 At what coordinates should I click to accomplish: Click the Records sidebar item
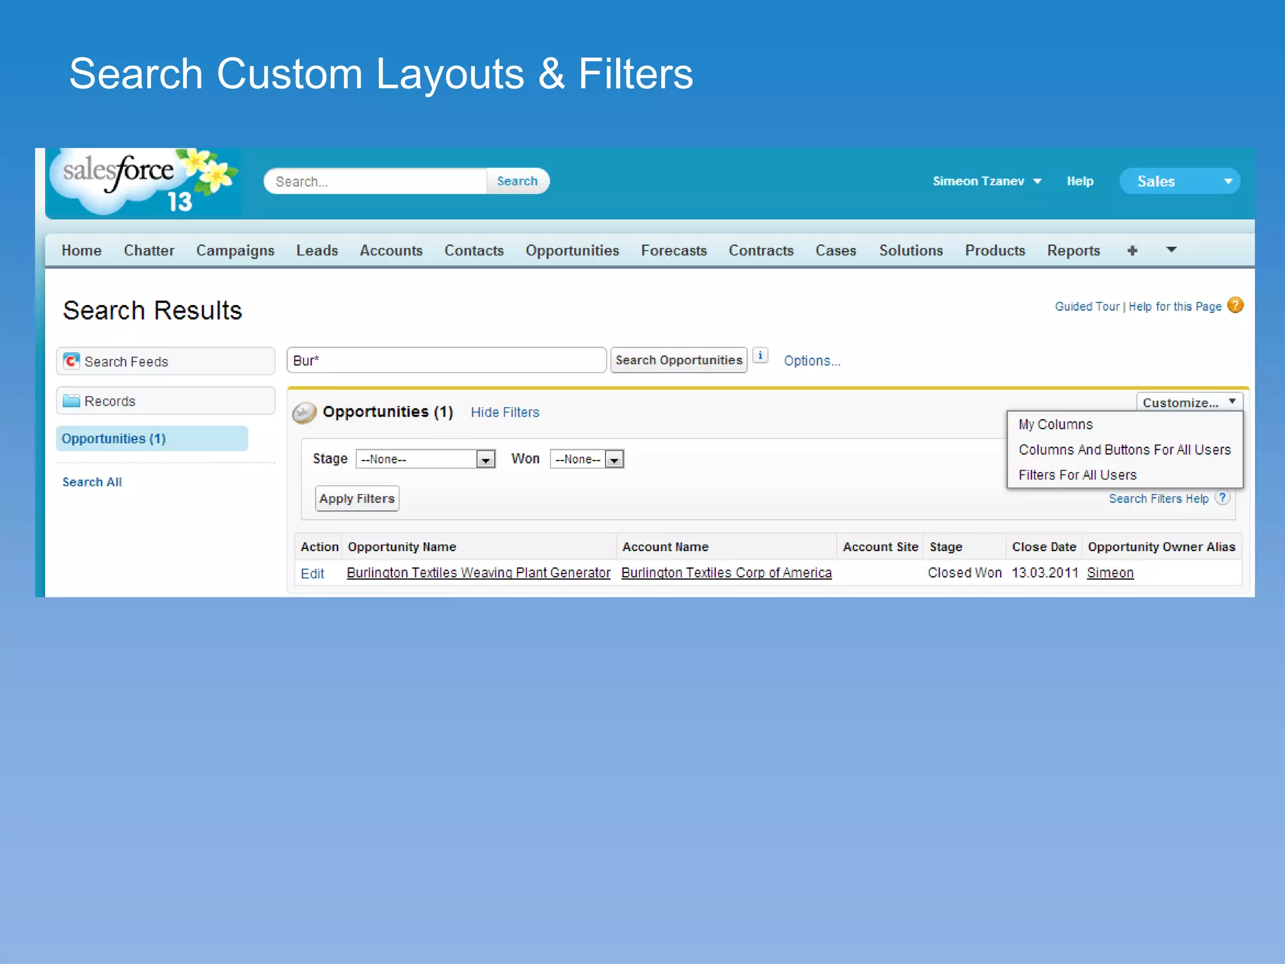(x=166, y=400)
